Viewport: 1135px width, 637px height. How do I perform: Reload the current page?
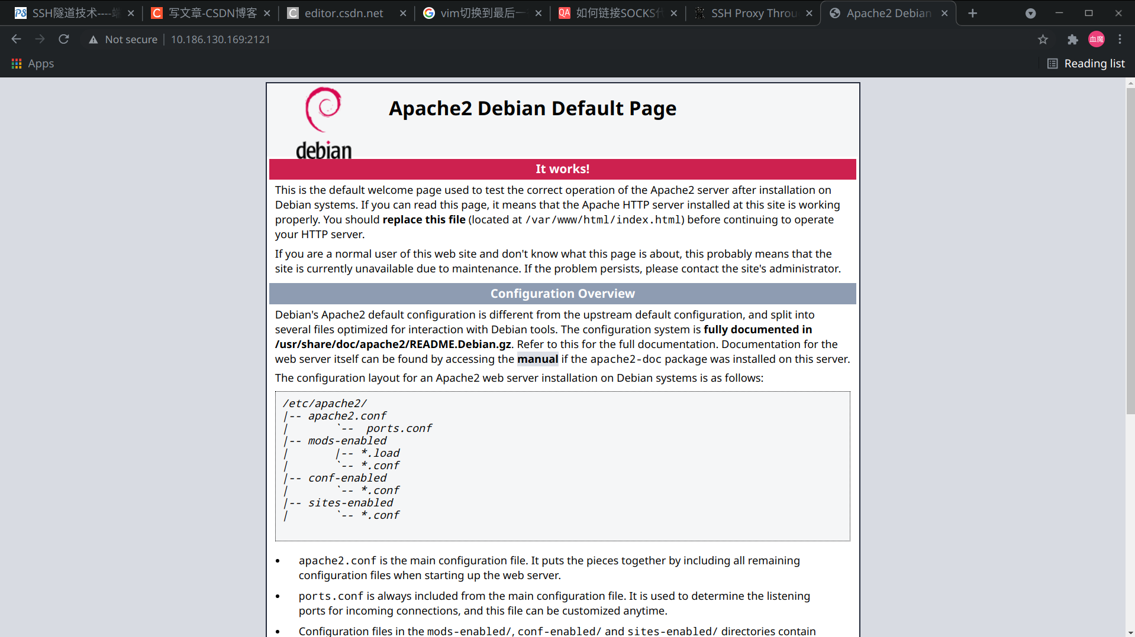point(64,39)
